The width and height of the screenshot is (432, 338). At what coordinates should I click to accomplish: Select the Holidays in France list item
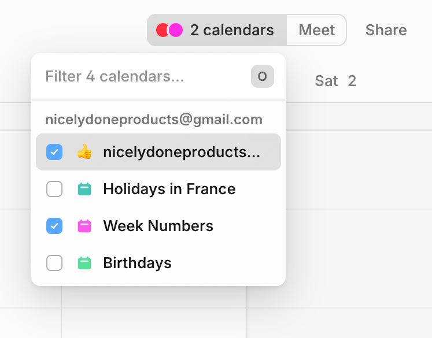(169, 190)
